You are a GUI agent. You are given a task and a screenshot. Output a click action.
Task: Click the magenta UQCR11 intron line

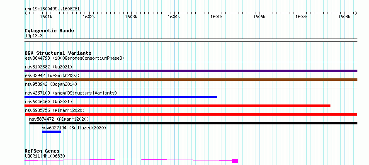pos(128,160)
